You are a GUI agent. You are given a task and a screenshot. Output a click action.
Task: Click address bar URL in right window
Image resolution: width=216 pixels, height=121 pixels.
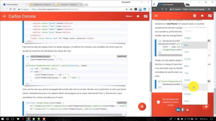194,9
